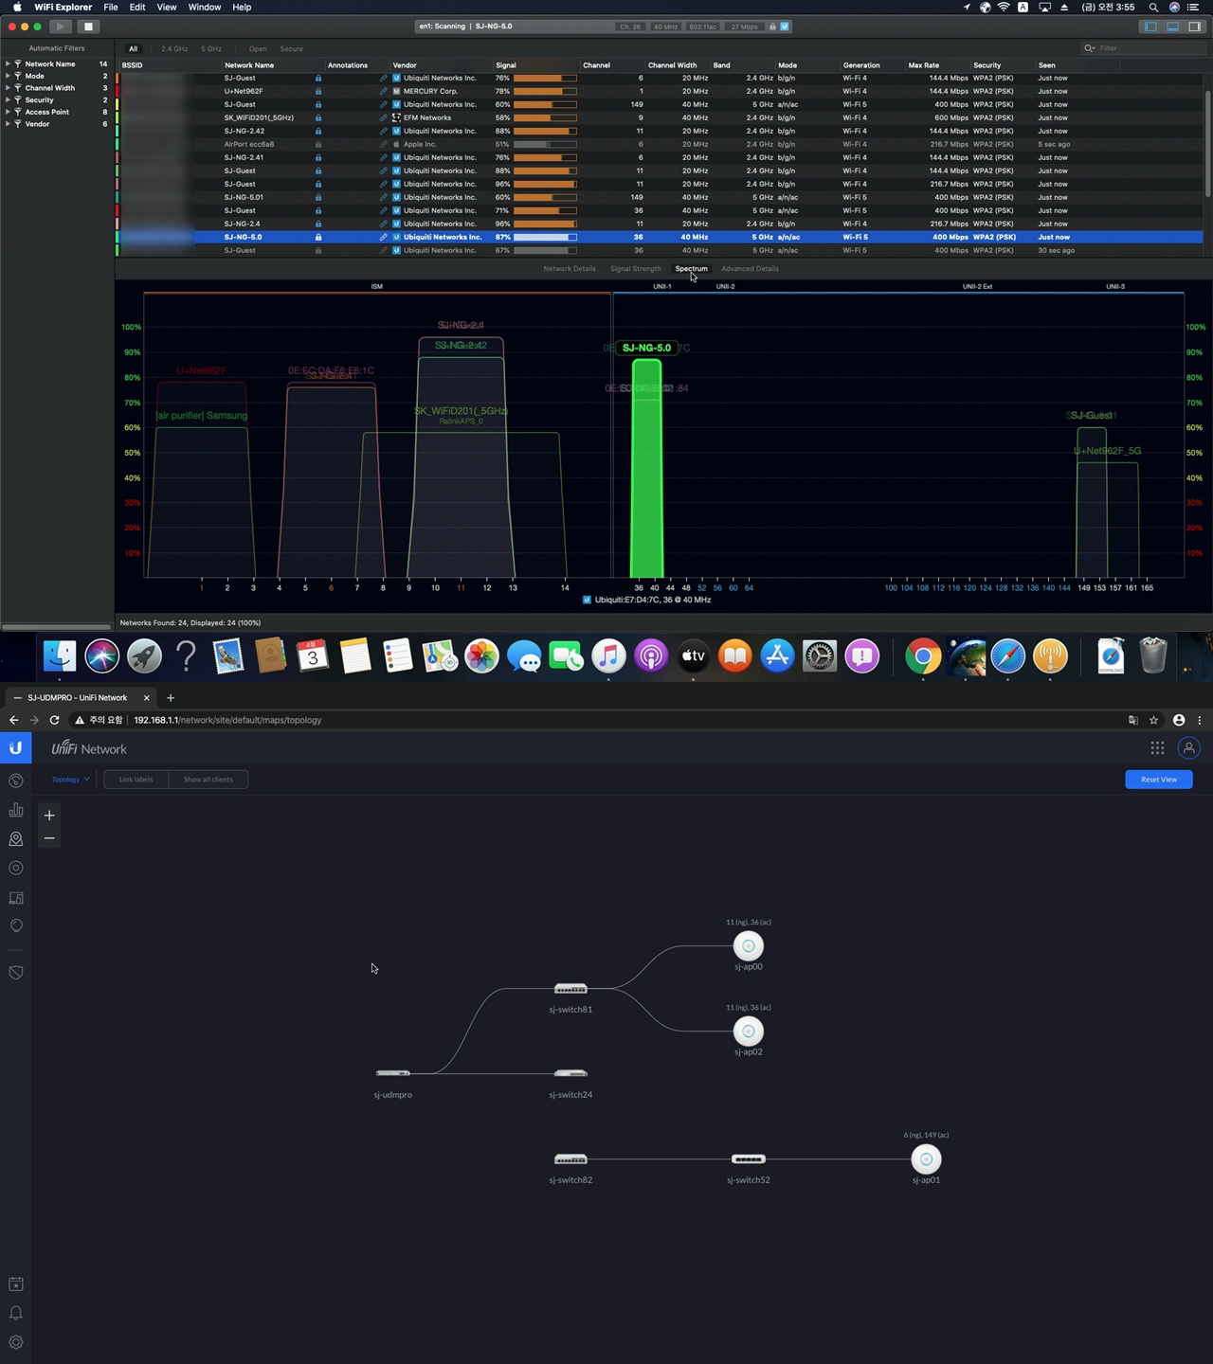Select the U+Net962F network row

point(661,91)
